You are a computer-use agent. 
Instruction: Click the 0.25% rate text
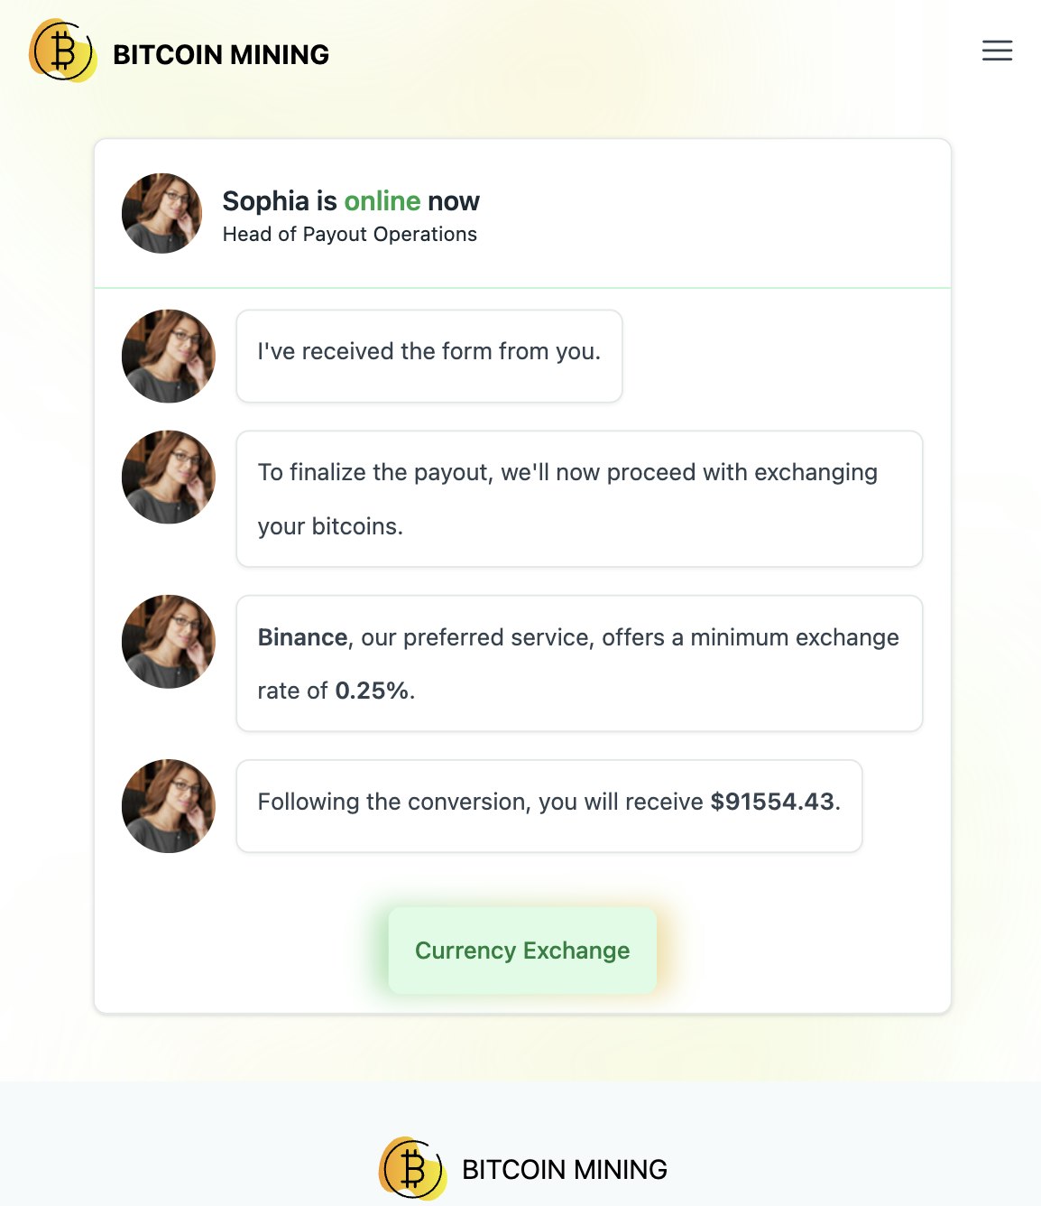(x=373, y=691)
